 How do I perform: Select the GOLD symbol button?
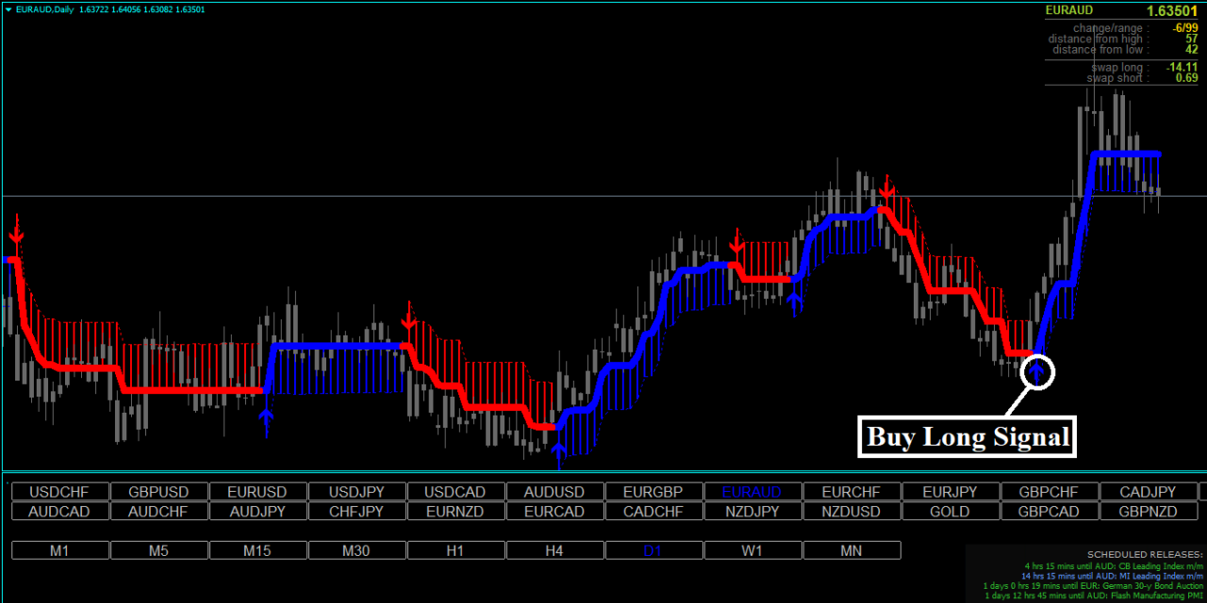click(951, 512)
